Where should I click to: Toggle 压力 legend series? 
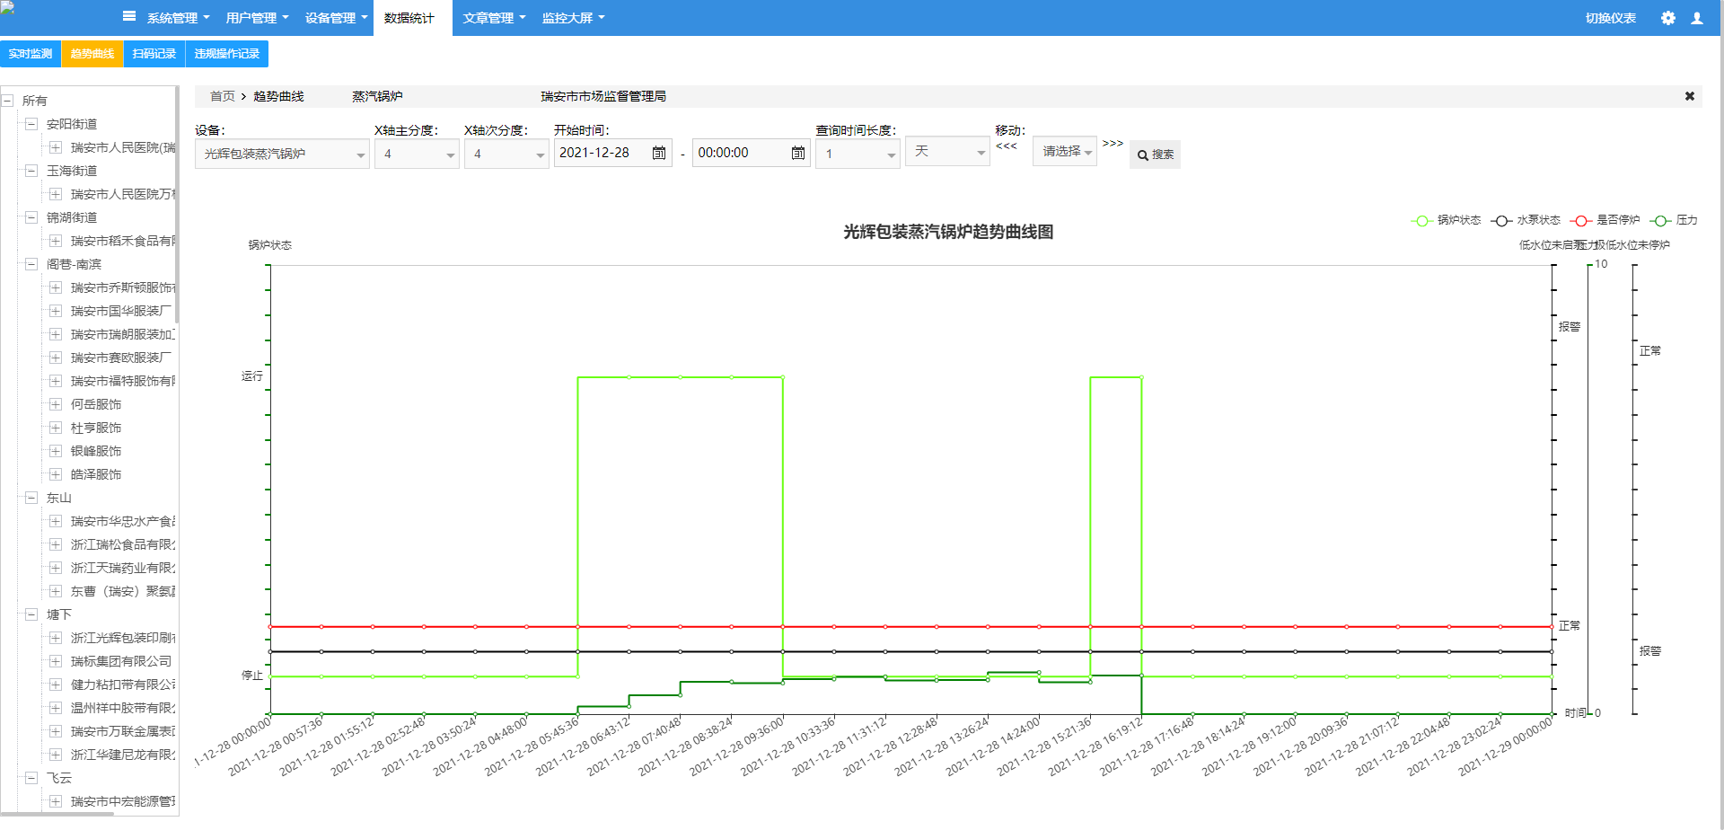click(1674, 220)
